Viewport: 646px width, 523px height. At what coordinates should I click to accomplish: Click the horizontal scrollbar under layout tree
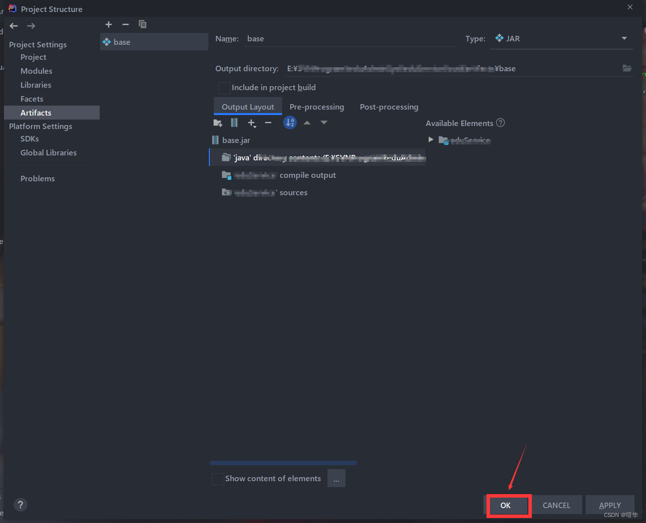tap(283, 463)
